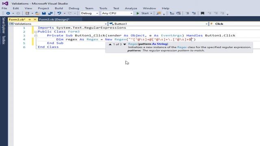Show next Regex overload with down arrow
The width and height of the screenshot is (260, 146).
point(125,44)
